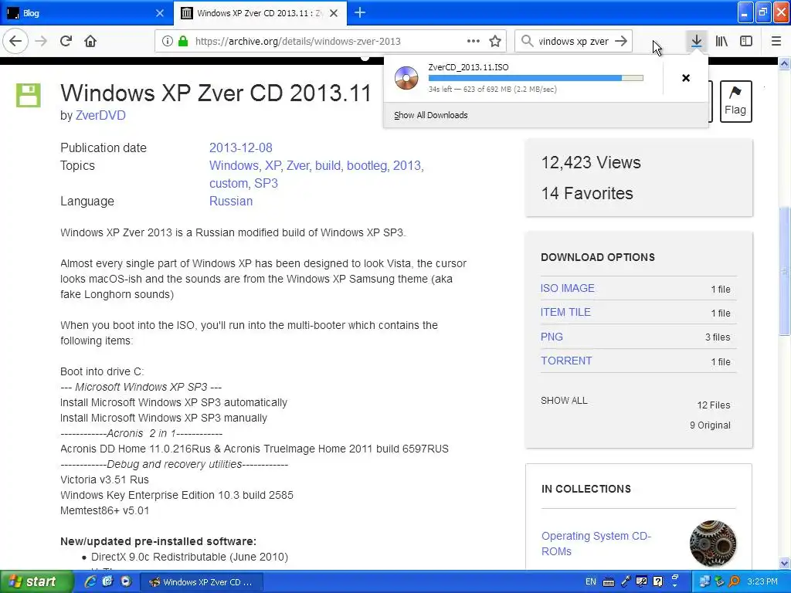Open the Firefox hamburger menu
Viewport: 791px width, 593px height.
coord(776,42)
